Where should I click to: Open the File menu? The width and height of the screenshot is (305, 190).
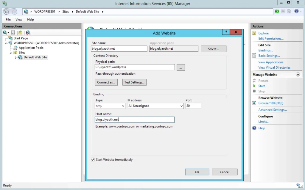click(x=8, y=19)
